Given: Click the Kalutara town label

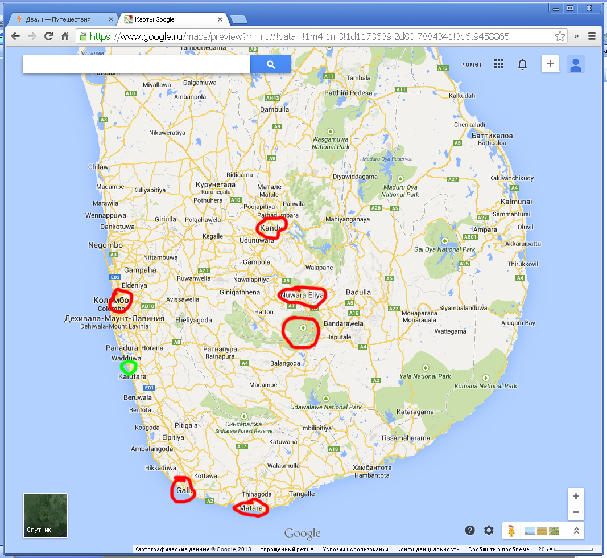Looking at the screenshot, I should pyautogui.click(x=133, y=376).
